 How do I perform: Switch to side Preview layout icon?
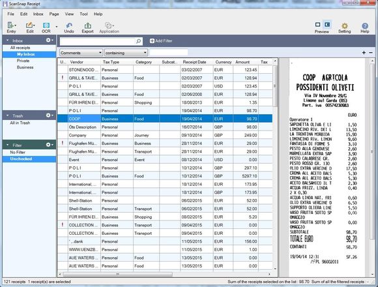pos(327,25)
